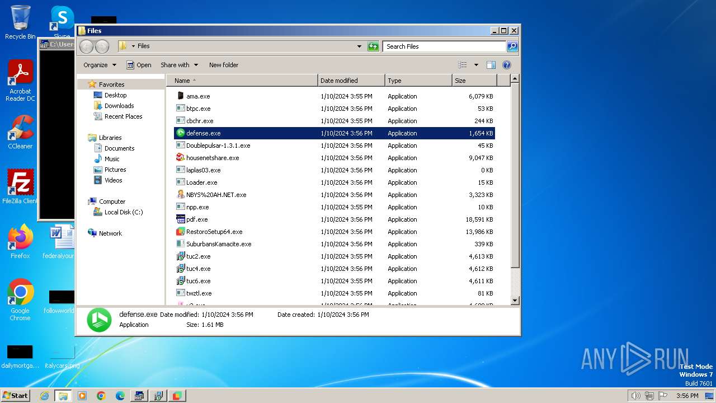The image size is (716, 403).
Task: Click the Acrobat Reader DC desktop icon
Action: (x=20, y=81)
